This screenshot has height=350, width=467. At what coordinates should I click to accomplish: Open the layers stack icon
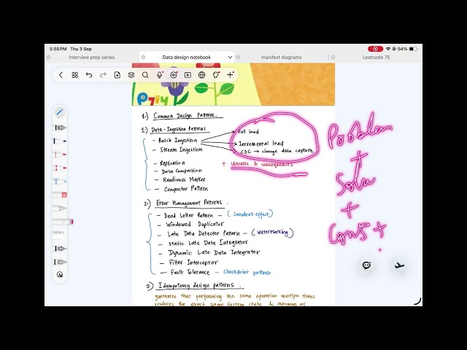(x=131, y=75)
